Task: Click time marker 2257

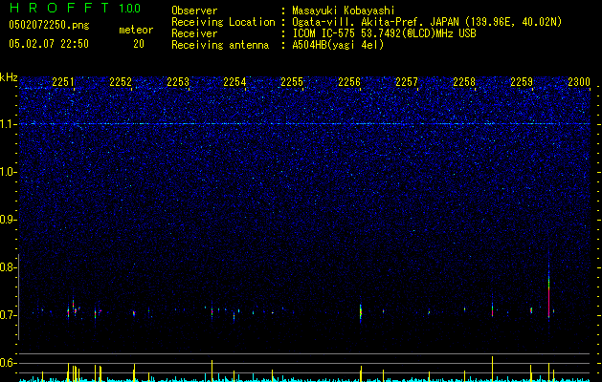Action: tap(407, 82)
